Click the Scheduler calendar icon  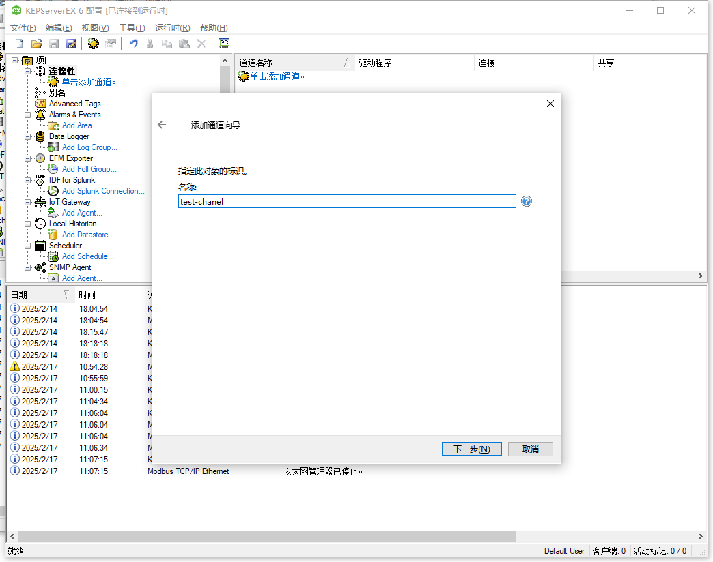pos(40,246)
